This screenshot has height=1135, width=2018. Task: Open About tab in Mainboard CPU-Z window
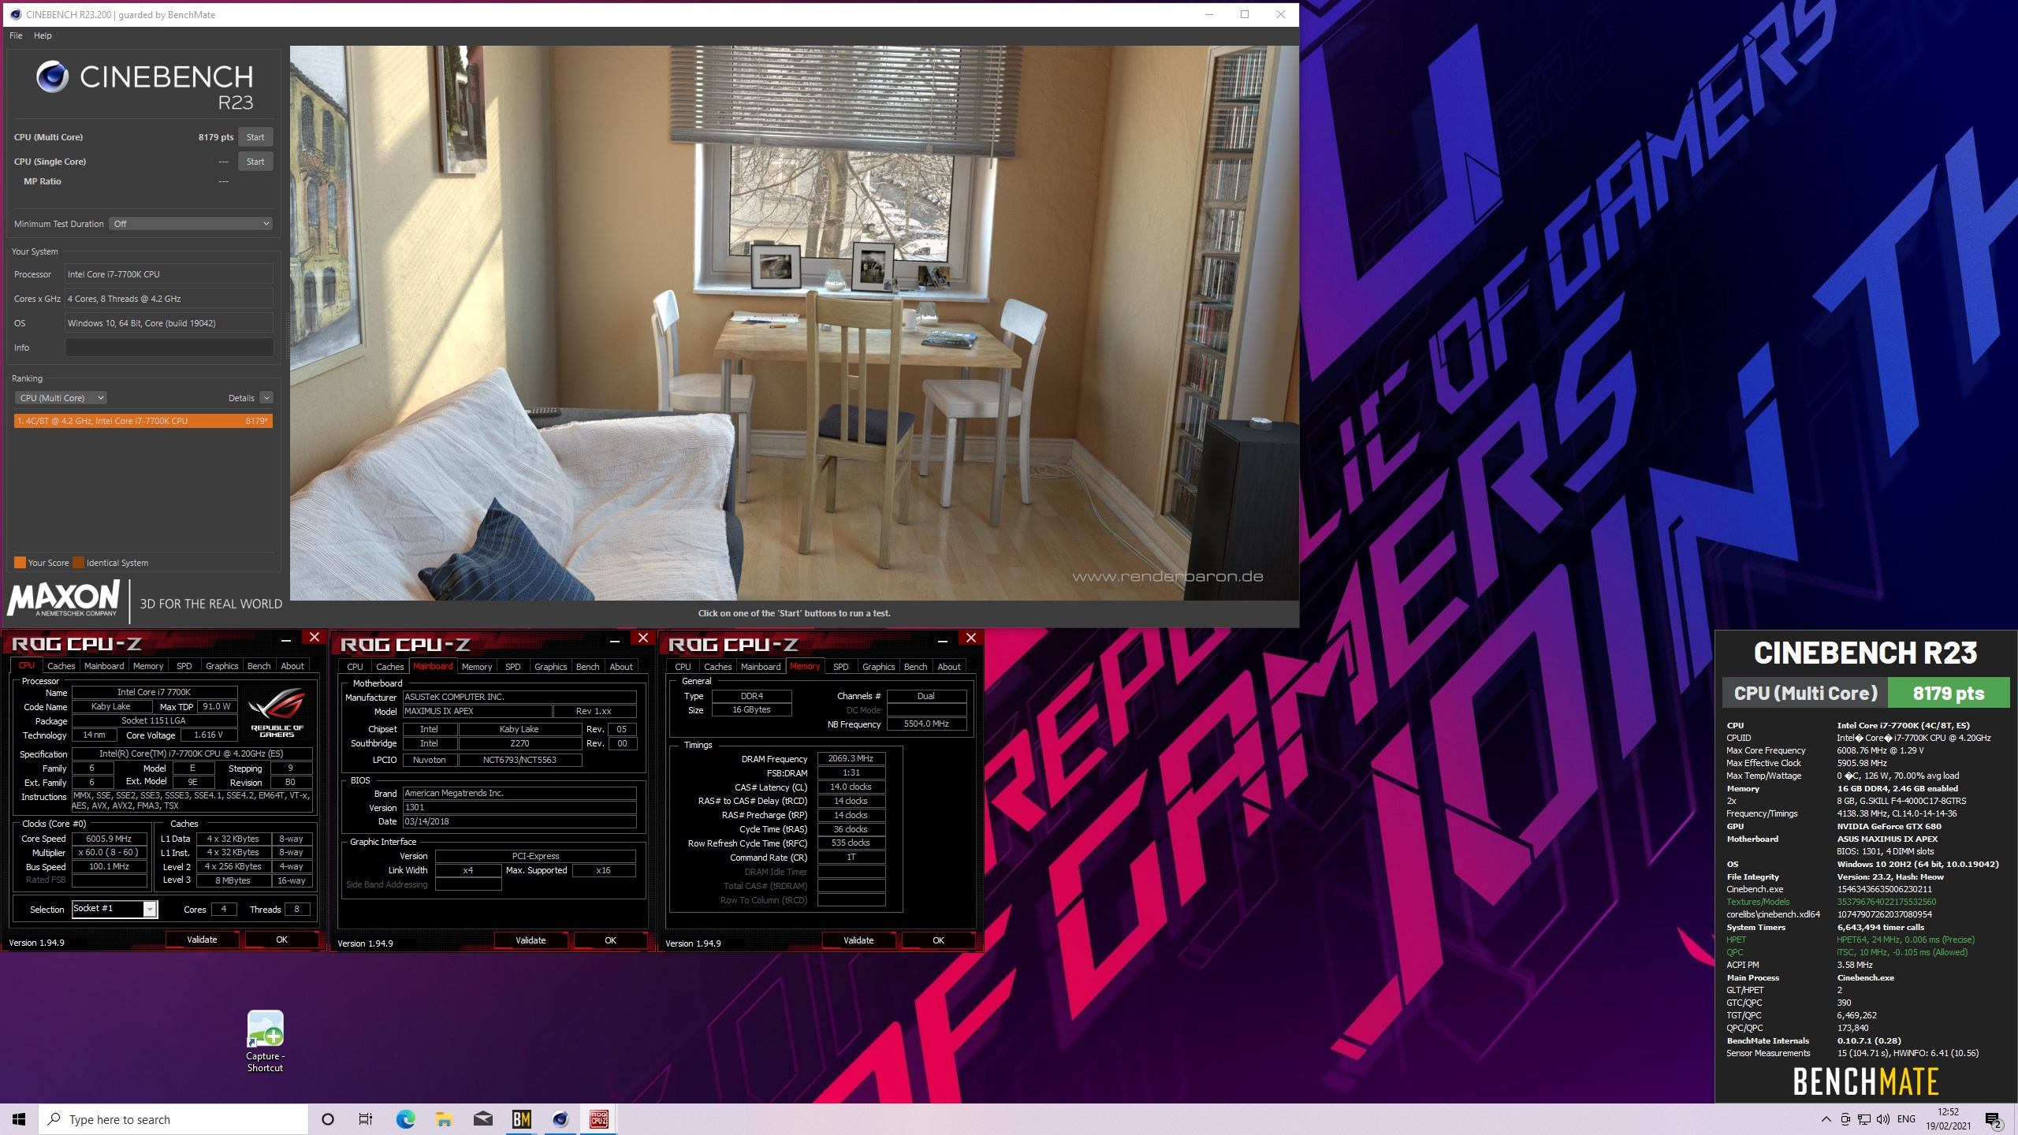[621, 667]
